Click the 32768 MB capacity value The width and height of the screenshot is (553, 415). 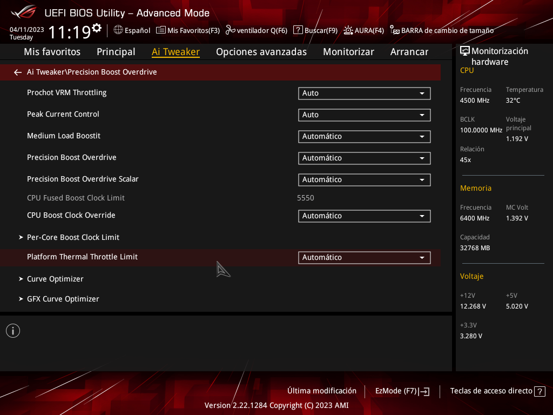point(475,248)
